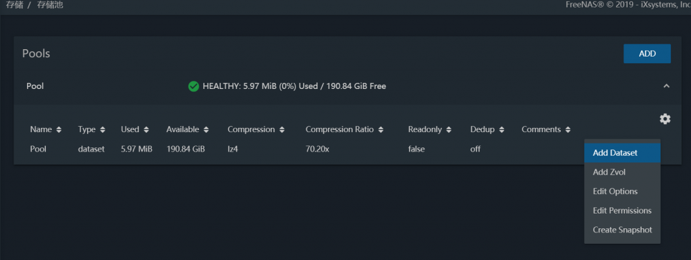The height and width of the screenshot is (260, 691).
Task: Sort by Dedup column arrows
Action: coord(501,130)
